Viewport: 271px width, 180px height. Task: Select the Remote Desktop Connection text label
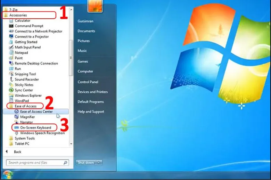coord(36,63)
